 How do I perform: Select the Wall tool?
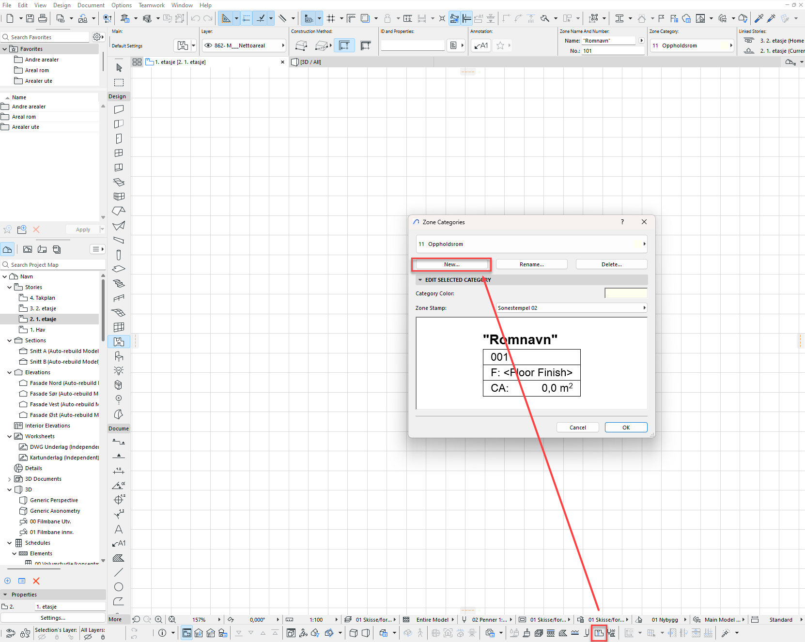(119, 110)
